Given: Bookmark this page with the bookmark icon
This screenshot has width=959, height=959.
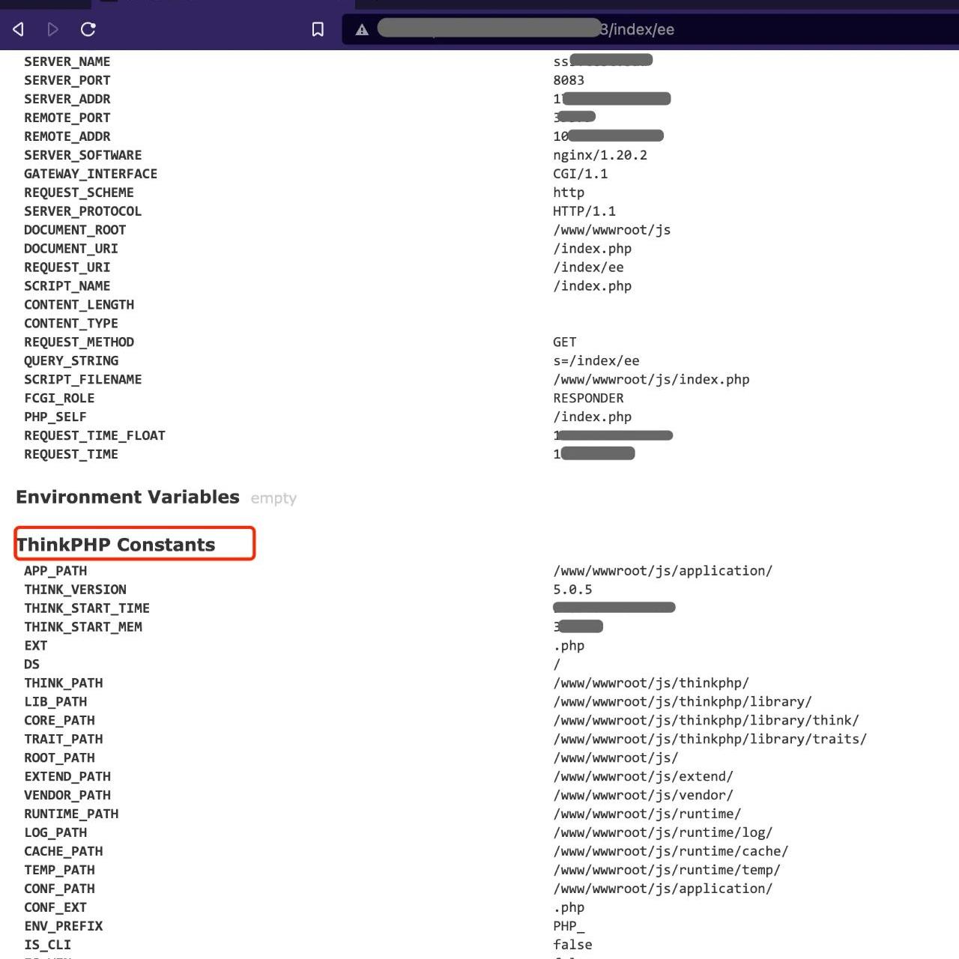Looking at the screenshot, I should coord(318,29).
